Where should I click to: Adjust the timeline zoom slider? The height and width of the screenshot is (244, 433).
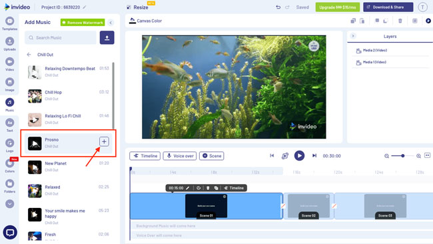pyautogui.click(x=402, y=156)
